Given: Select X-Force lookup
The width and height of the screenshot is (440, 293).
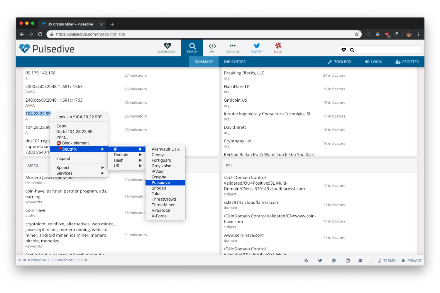Looking at the screenshot, I should [165, 216].
